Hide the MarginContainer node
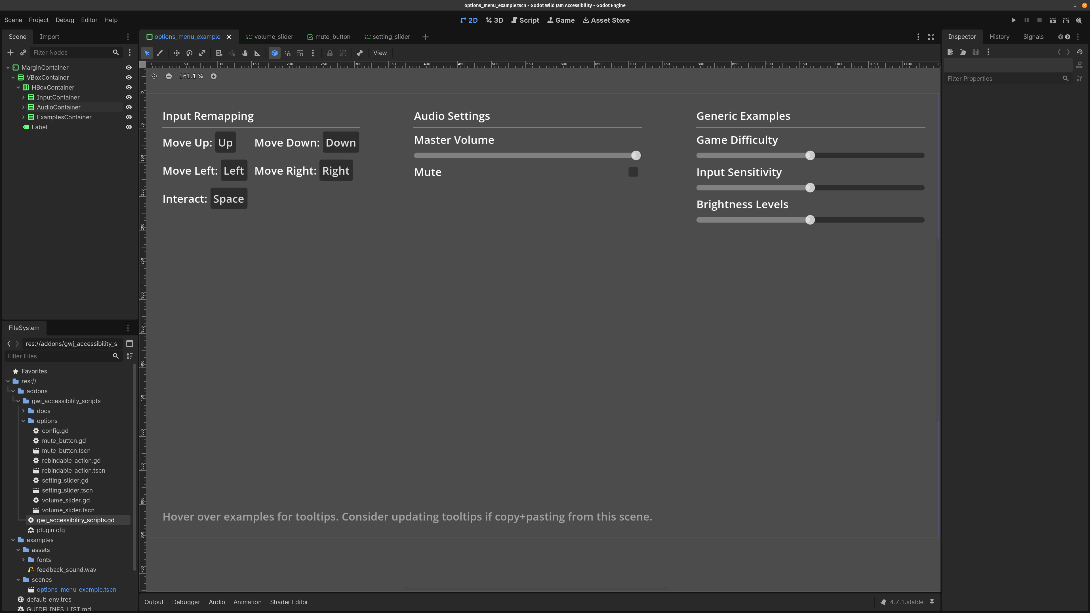 129,68
